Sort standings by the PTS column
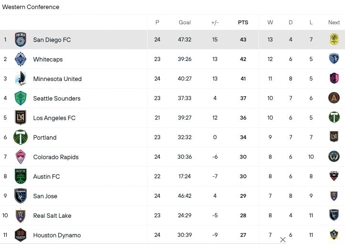 (x=243, y=22)
